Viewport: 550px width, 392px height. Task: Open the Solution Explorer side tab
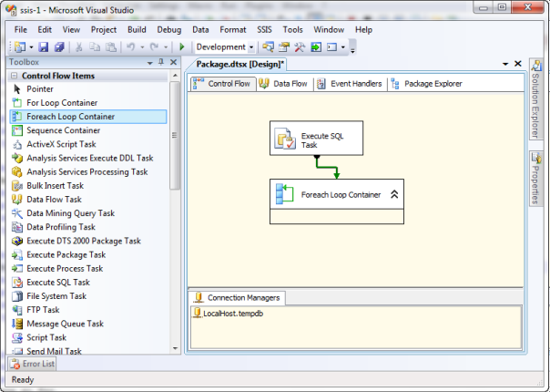[536, 99]
